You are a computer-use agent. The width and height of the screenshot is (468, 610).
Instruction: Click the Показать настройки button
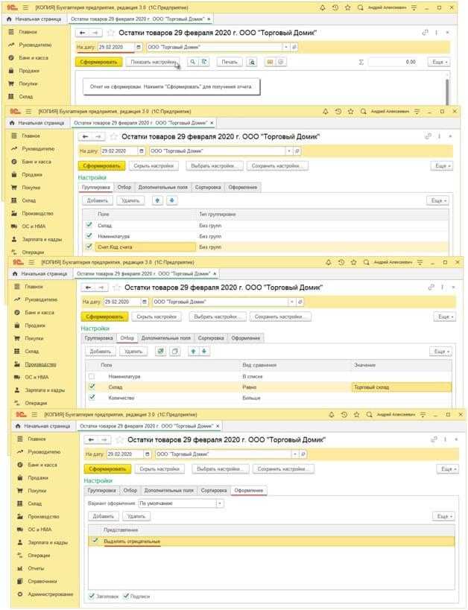(x=152, y=63)
